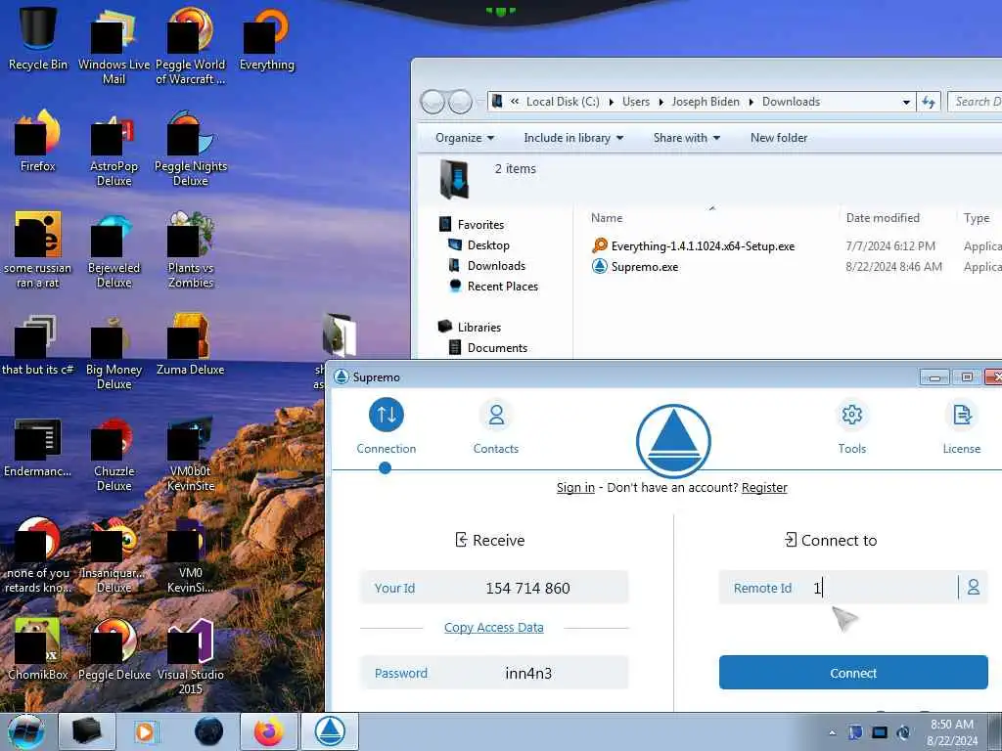Select Insaniquarium Deluxe desktop icon
This screenshot has width=1002, height=751.
(114, 555)
